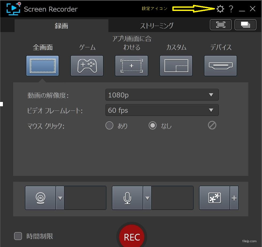
Task: Open help with the question mark icon
Action: 231,9
